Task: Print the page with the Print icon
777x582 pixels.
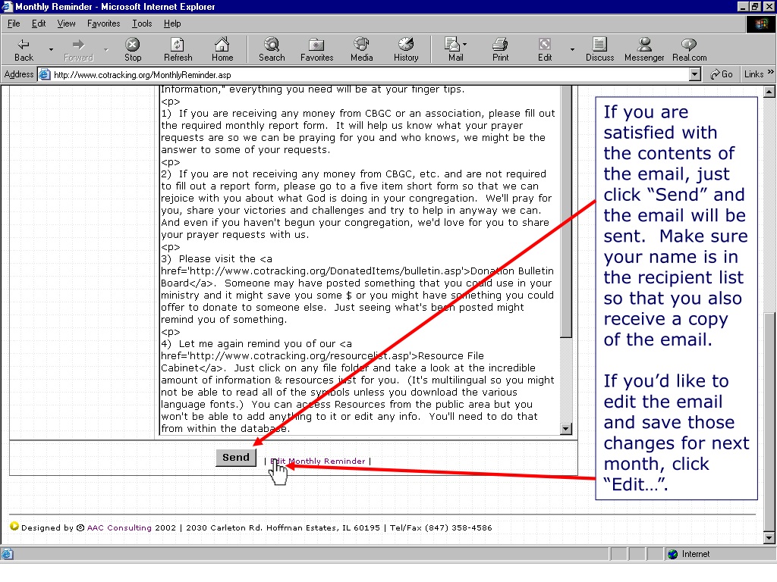Action: click(x=500, y=49)
